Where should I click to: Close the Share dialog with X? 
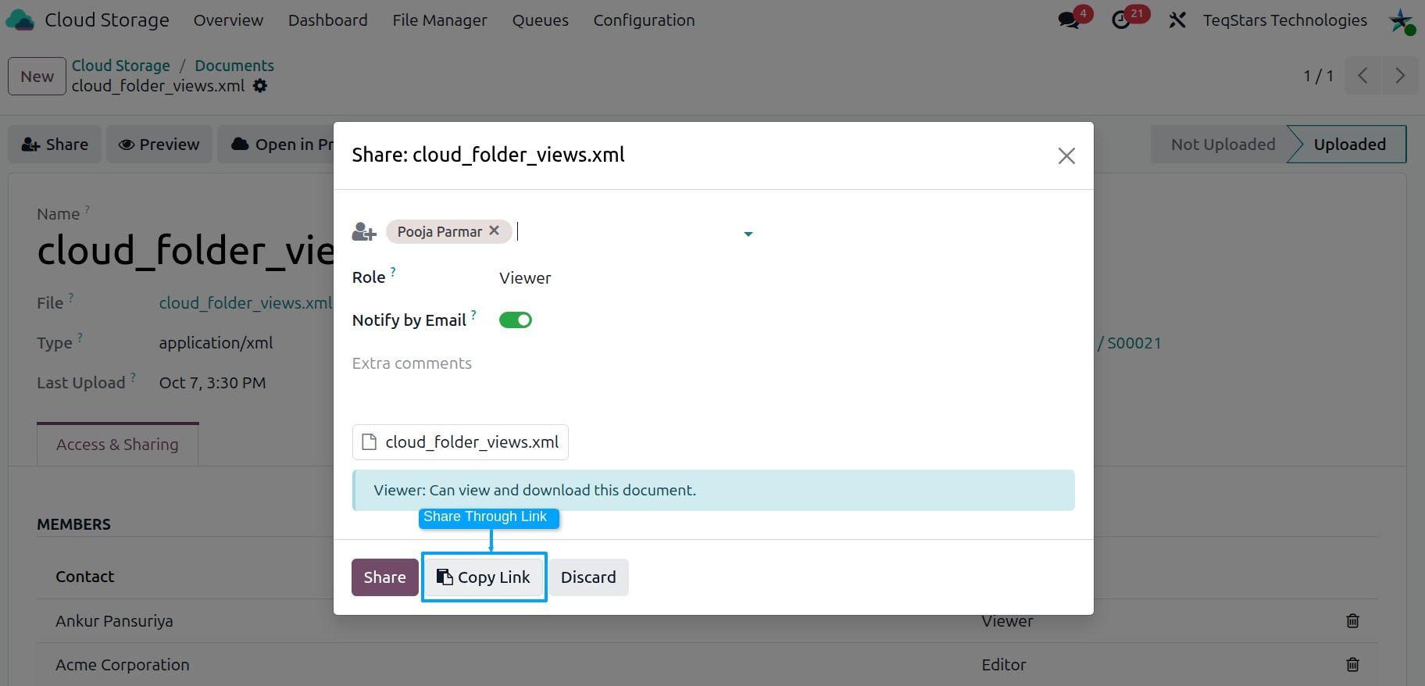pos(1066,155)
